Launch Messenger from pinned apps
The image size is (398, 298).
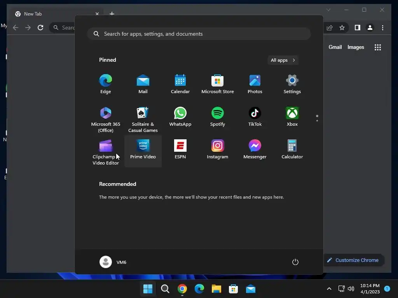255,149
